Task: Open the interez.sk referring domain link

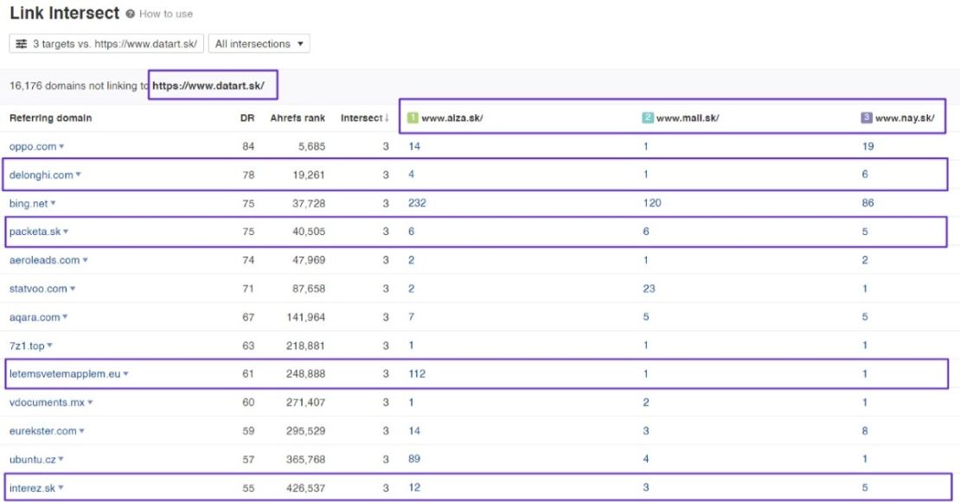Action: pos(32,488)
